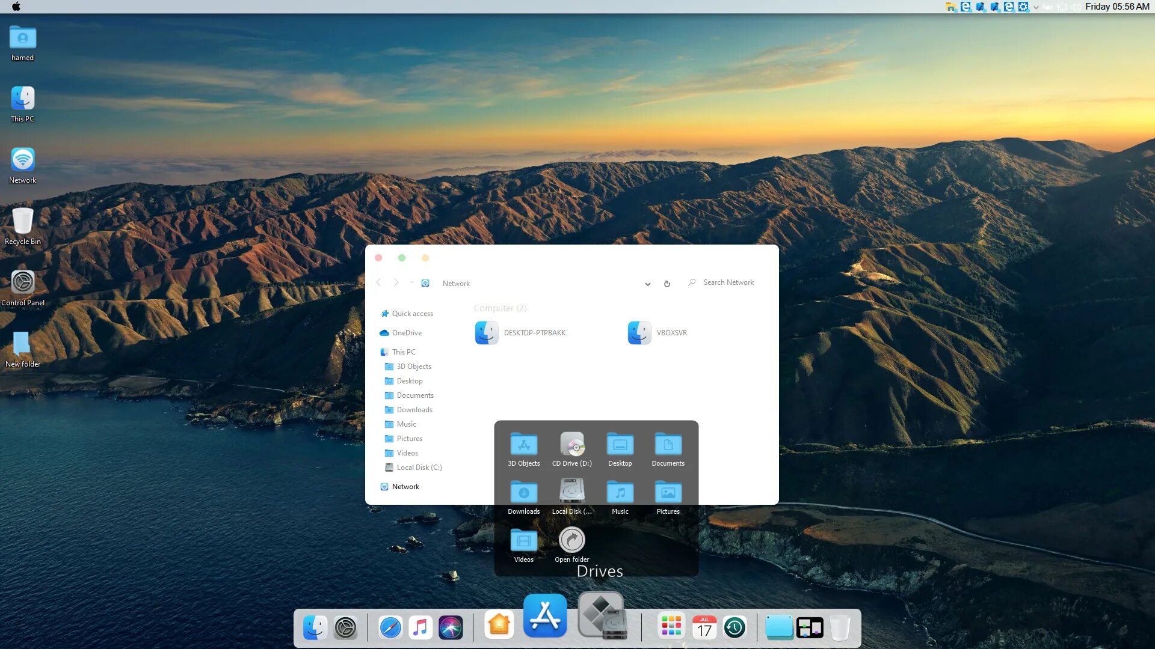Select Quick access in the sidebar

point(412,314)
